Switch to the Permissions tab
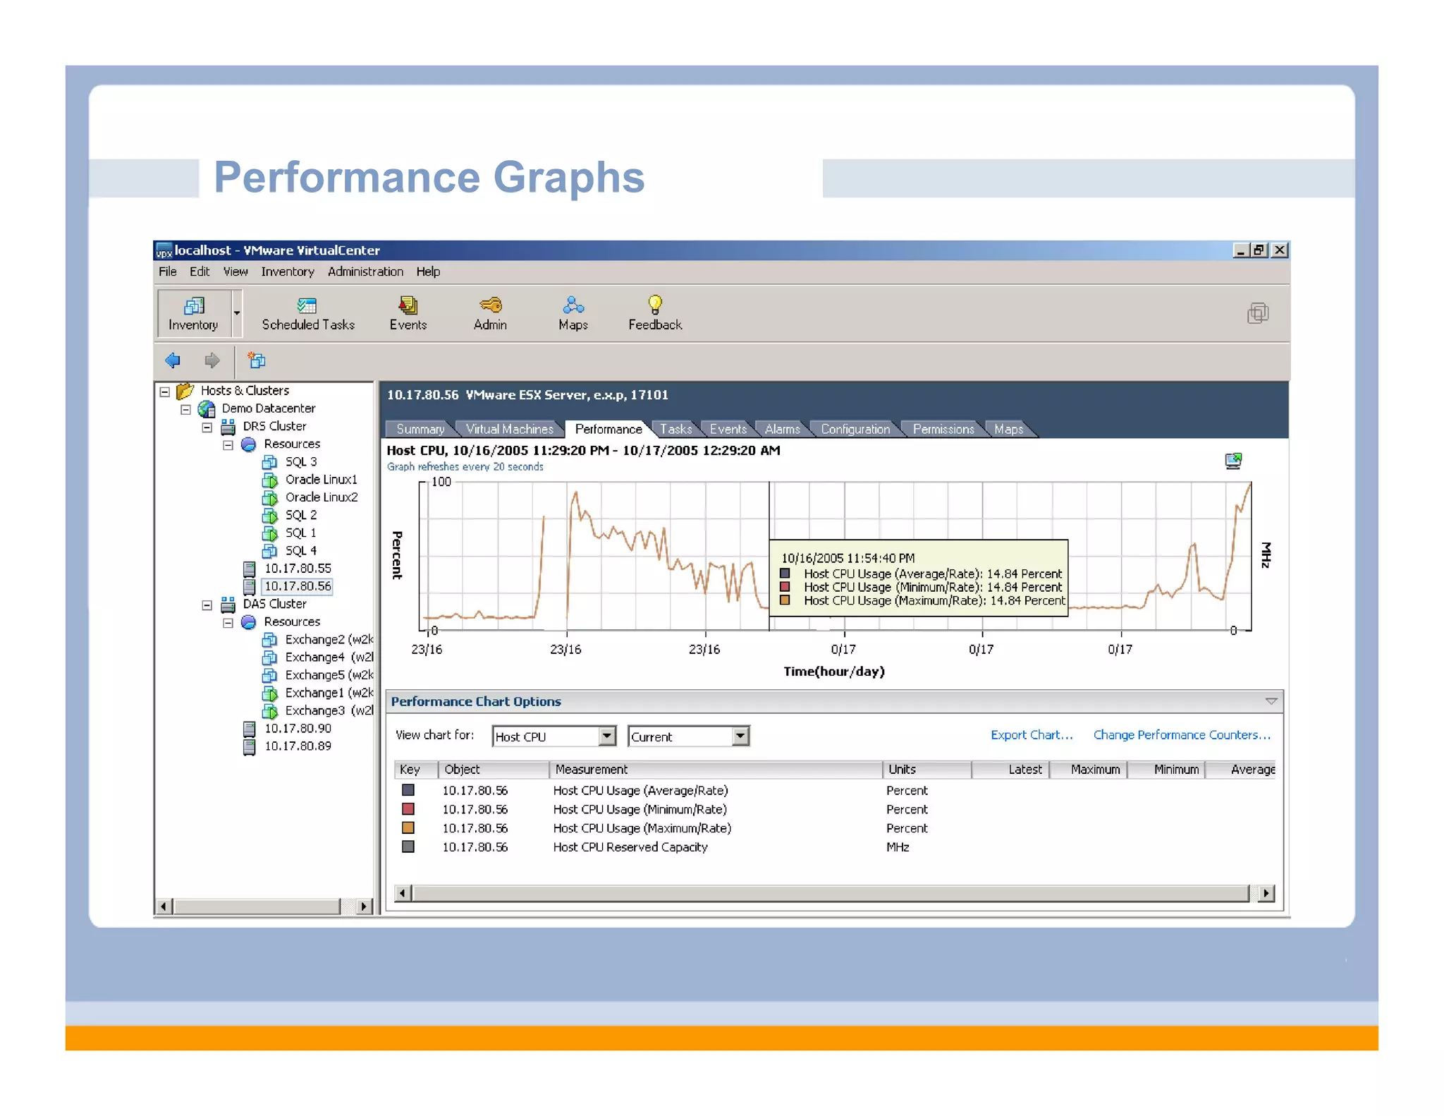The image size is (1444, 1116). tap(943, 430)
